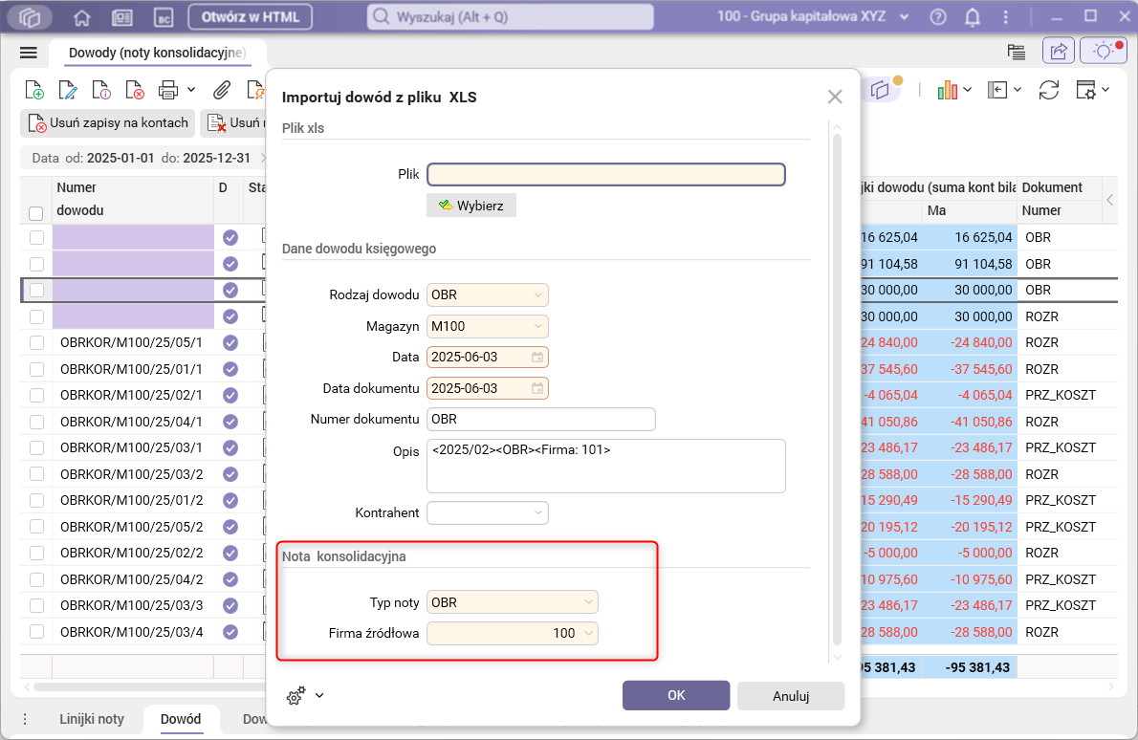Open the news panel icon in title bar

(122, 17)
